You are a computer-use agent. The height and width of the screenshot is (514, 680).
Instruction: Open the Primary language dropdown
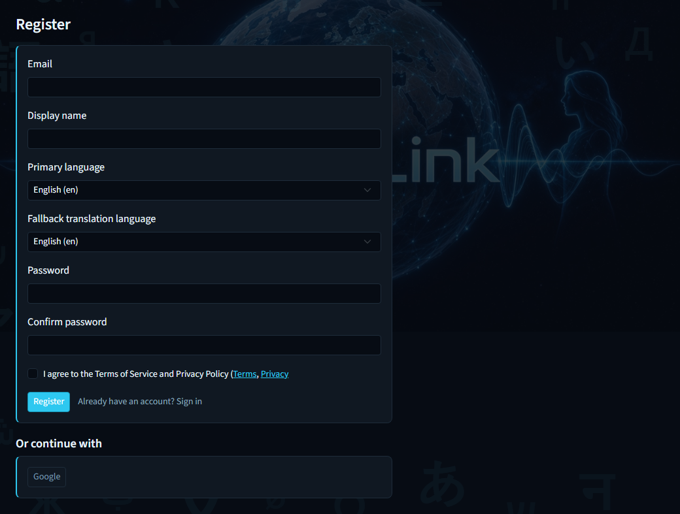[x=204, y=190]
